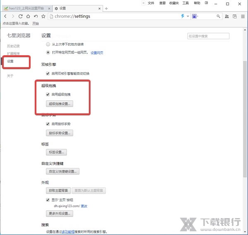Viewport: 248px width, 235px height.
Task: Open 超级拖拽设置 button
Action: tap(60, 104)
